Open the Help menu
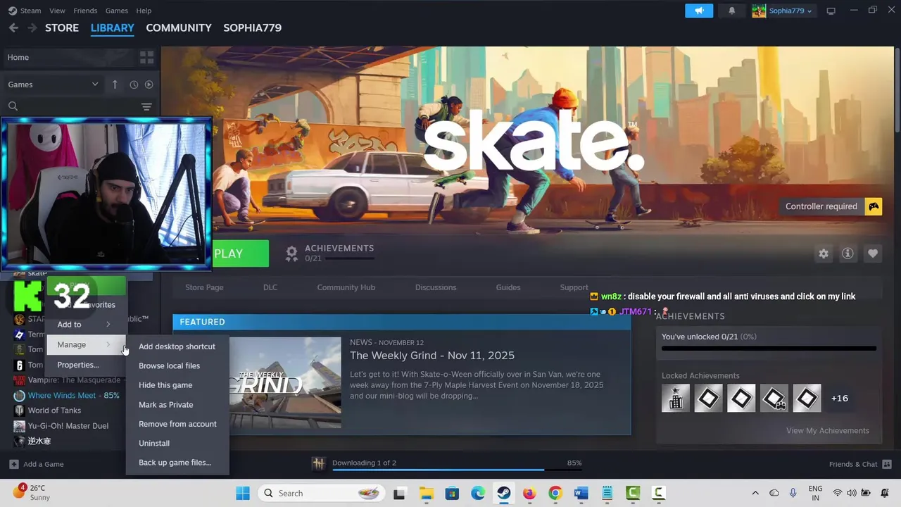The height and width of the screenshot is (507, 901). (144, 11)
